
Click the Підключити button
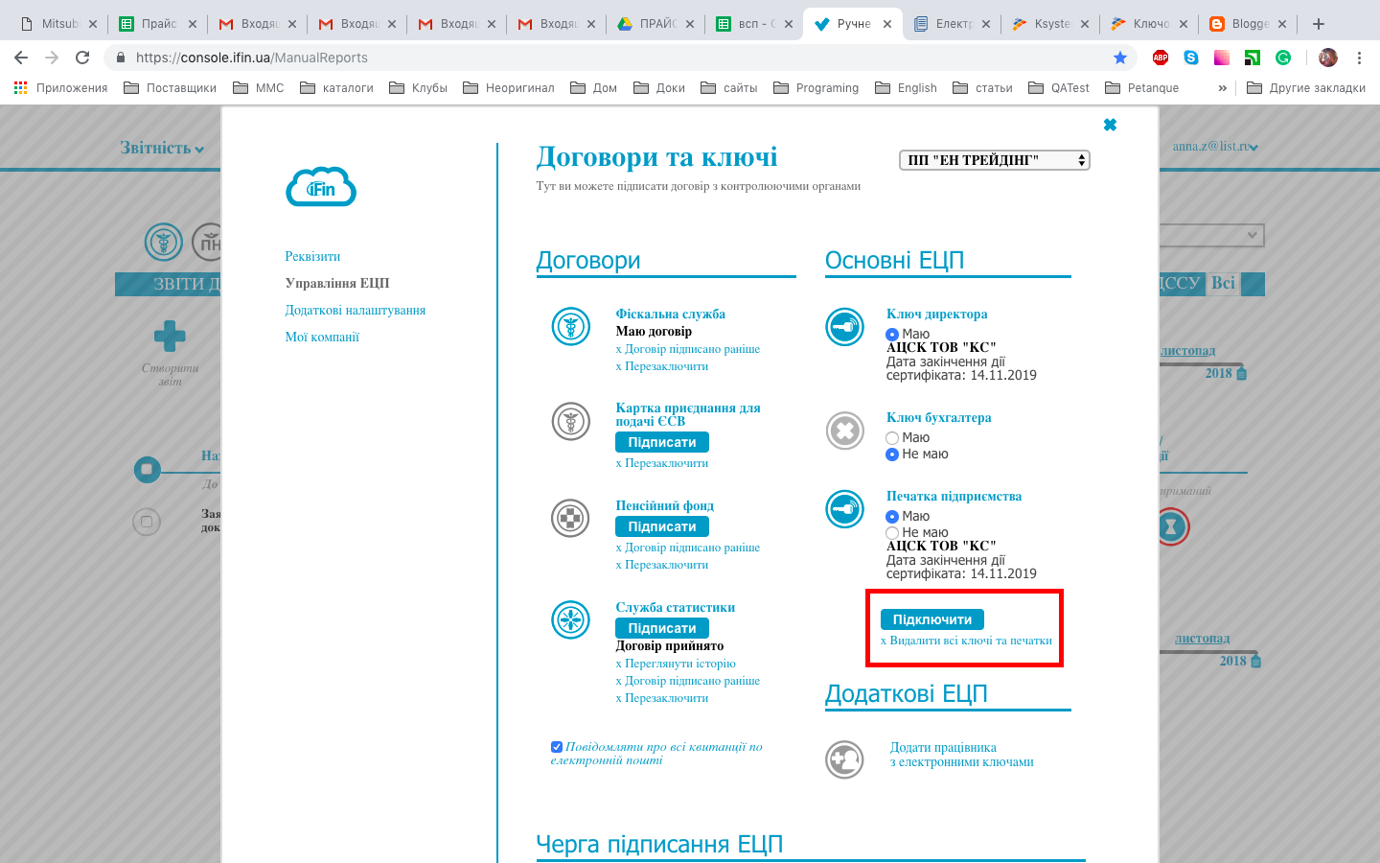932,618
